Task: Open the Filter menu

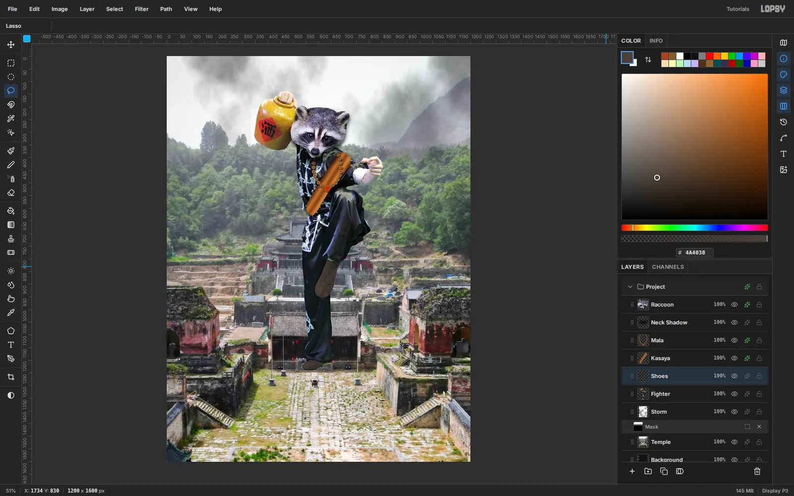Action: 141,9
